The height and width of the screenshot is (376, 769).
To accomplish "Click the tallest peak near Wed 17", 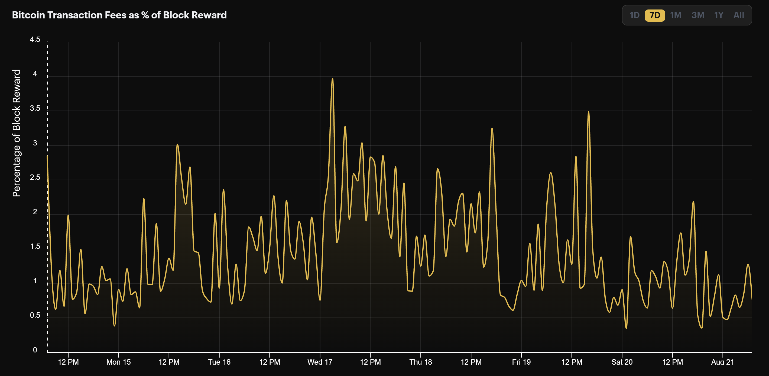I will (x=333, y=79).
